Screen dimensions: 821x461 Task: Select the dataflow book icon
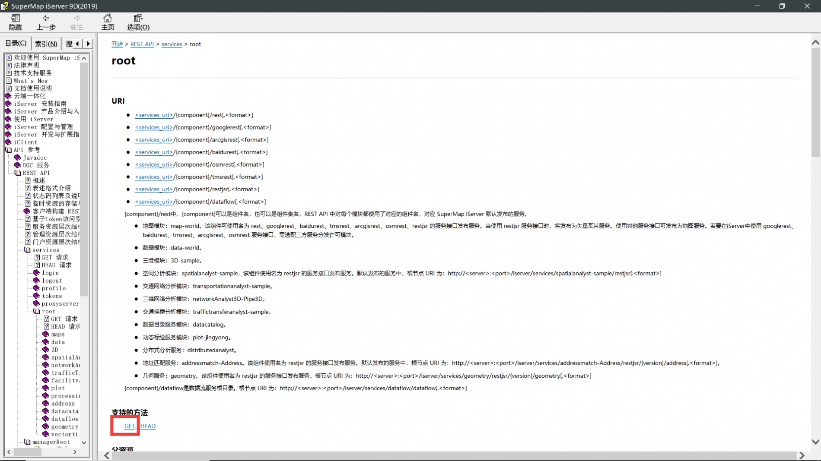tap(46, 419)
